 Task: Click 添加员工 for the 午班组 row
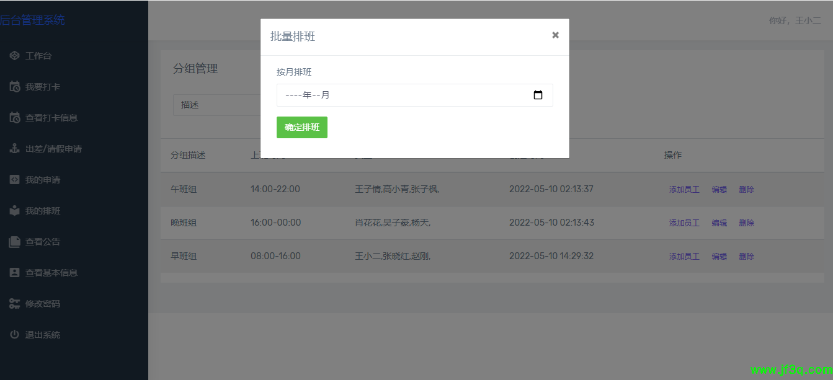[x=684, y=190]
